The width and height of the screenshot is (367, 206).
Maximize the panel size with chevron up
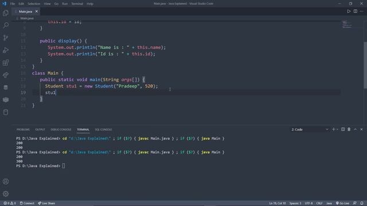coord(356,129)
